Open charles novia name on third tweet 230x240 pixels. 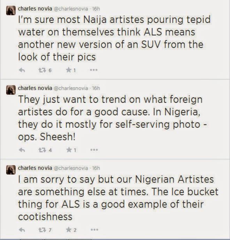pyautogui.click(x=34, y=168)
